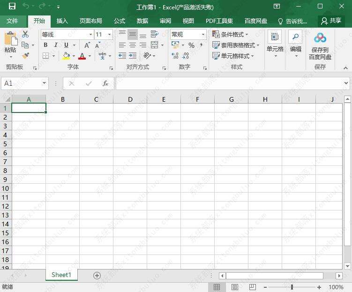The width and height of the screenshot is (352, 292).
Task: Apply comma style
Action: coord(202,45)
